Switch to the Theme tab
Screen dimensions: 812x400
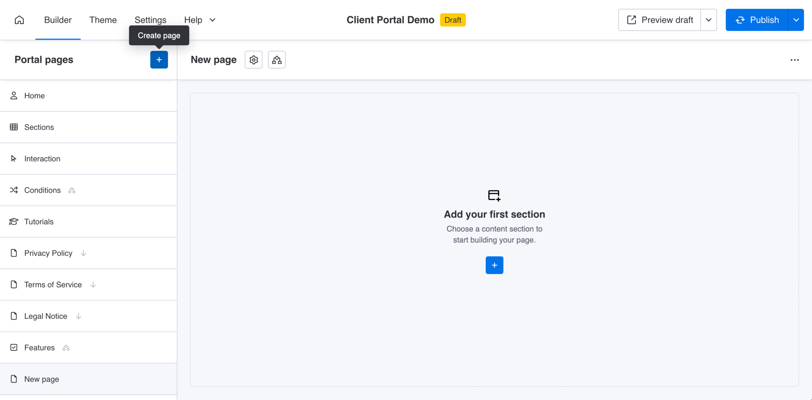(103, 20)
